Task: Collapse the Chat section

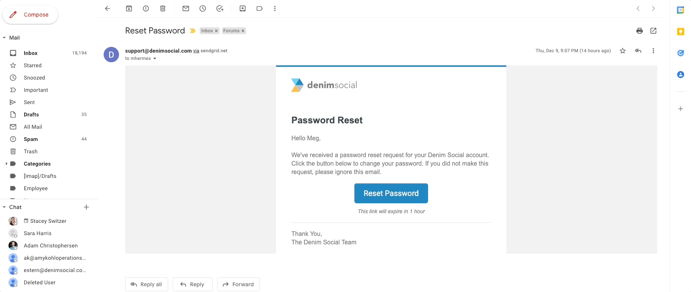Action: [4, 207]
